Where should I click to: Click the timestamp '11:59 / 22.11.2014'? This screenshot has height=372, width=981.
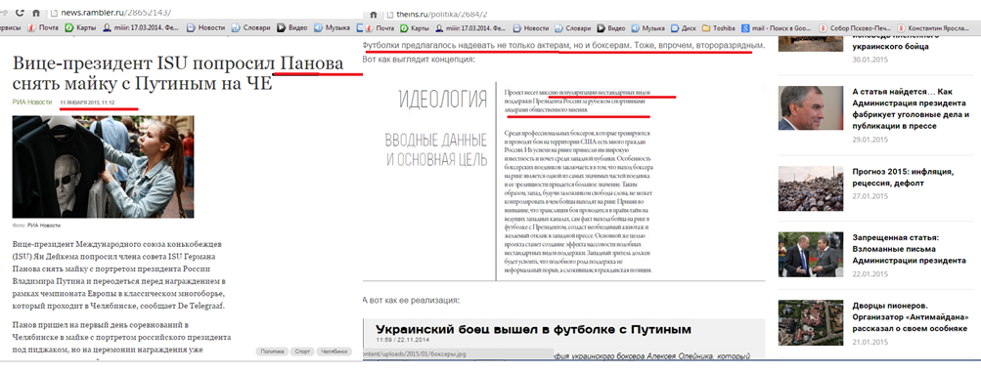pos(403,340)
